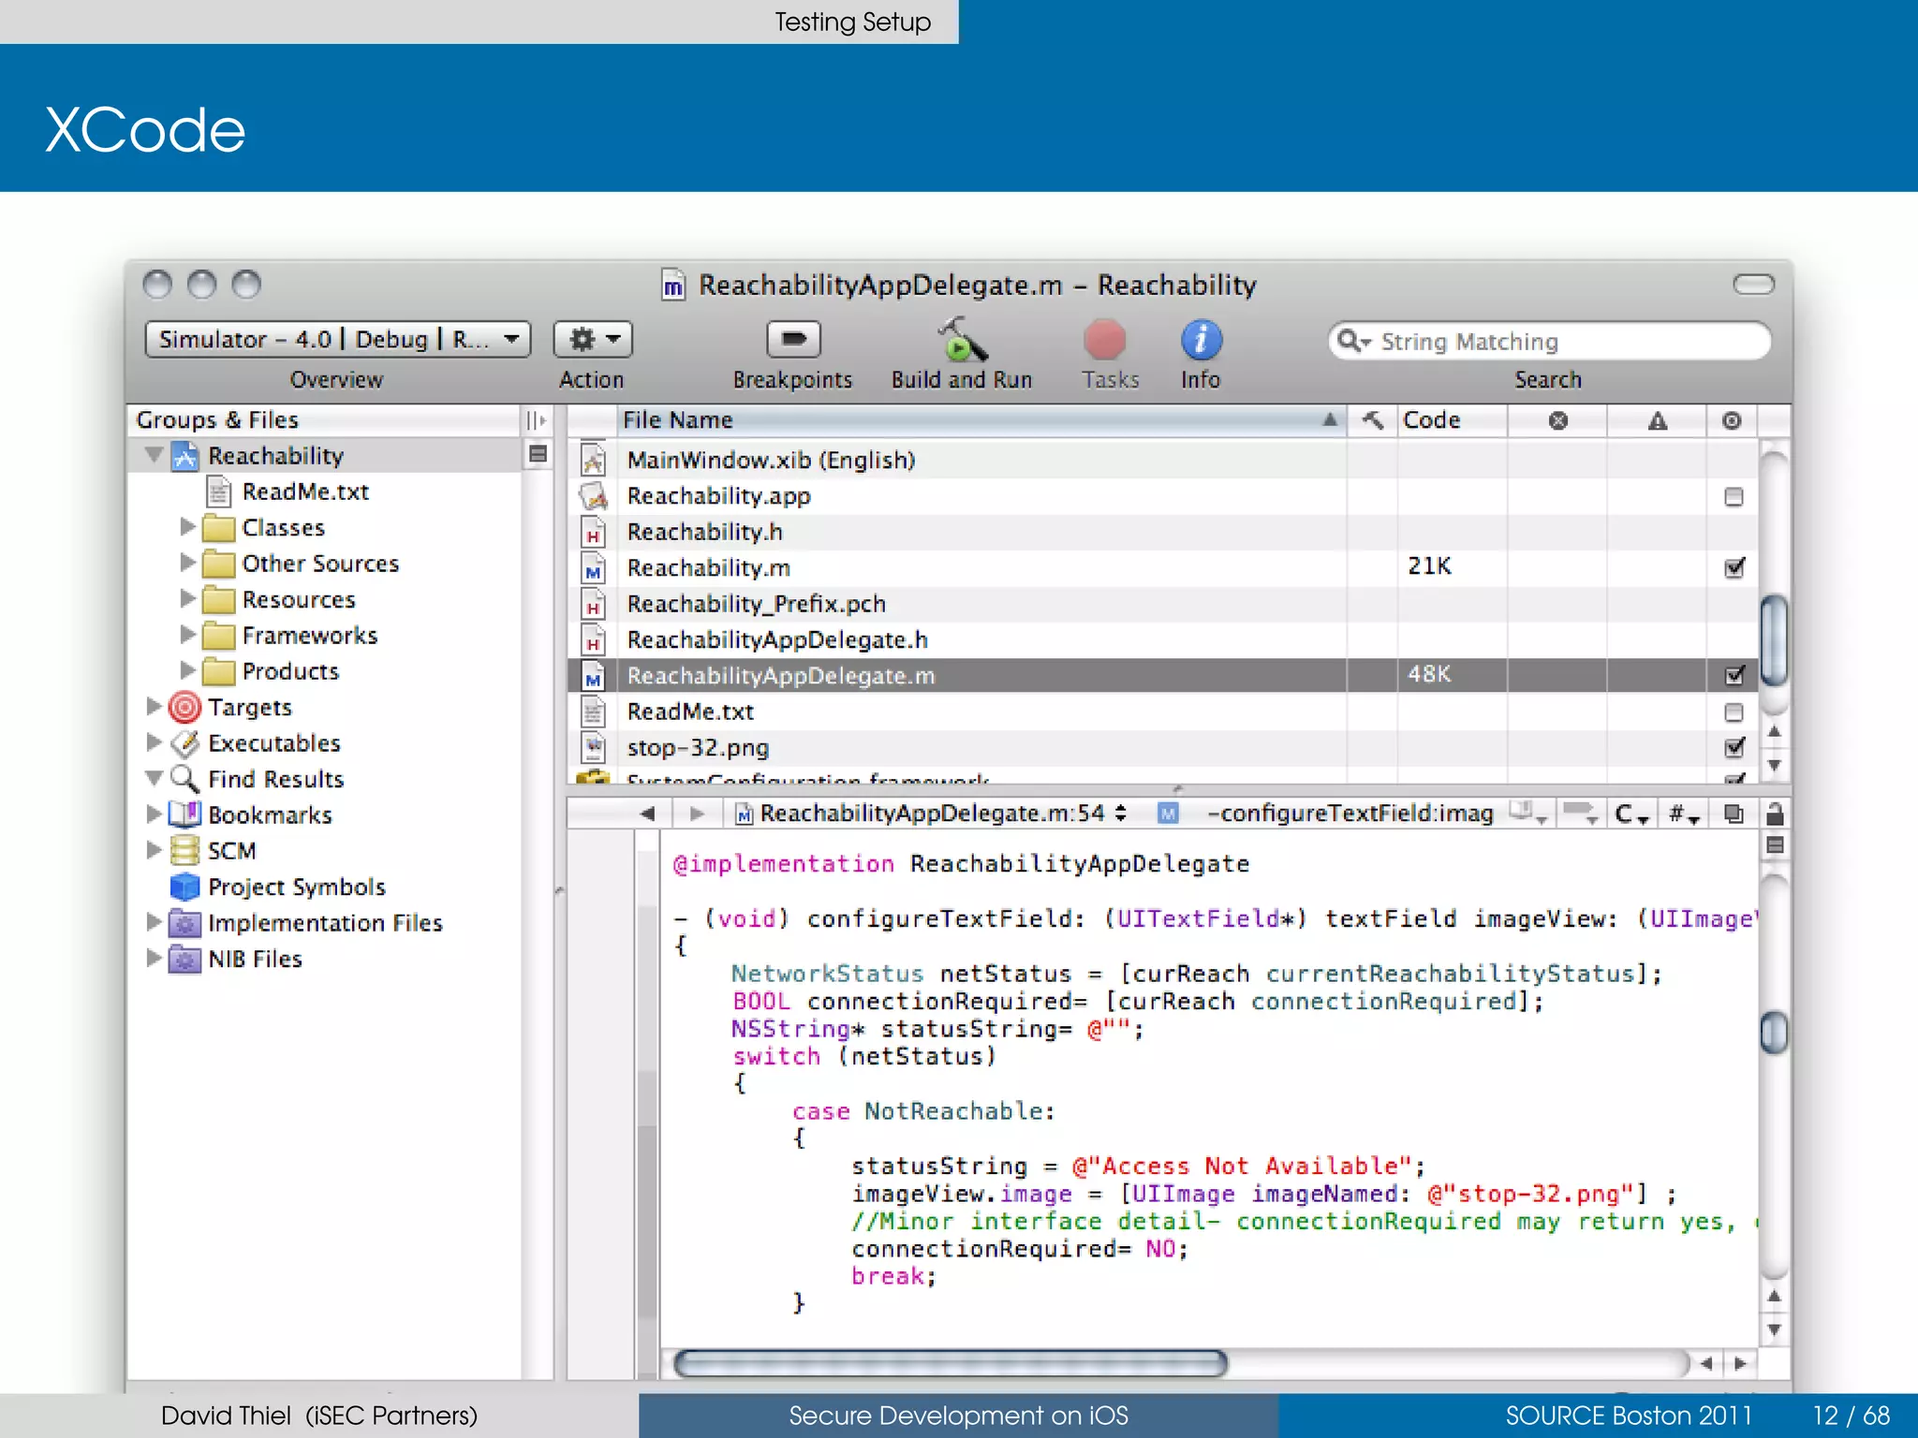Click the code editor vertical scrollbar thumb
The image size is (1918, 1438).
(1775, 1034)
